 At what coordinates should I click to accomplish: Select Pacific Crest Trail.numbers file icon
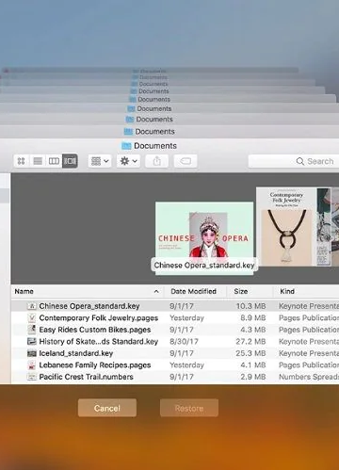click(x=32, y=377)
